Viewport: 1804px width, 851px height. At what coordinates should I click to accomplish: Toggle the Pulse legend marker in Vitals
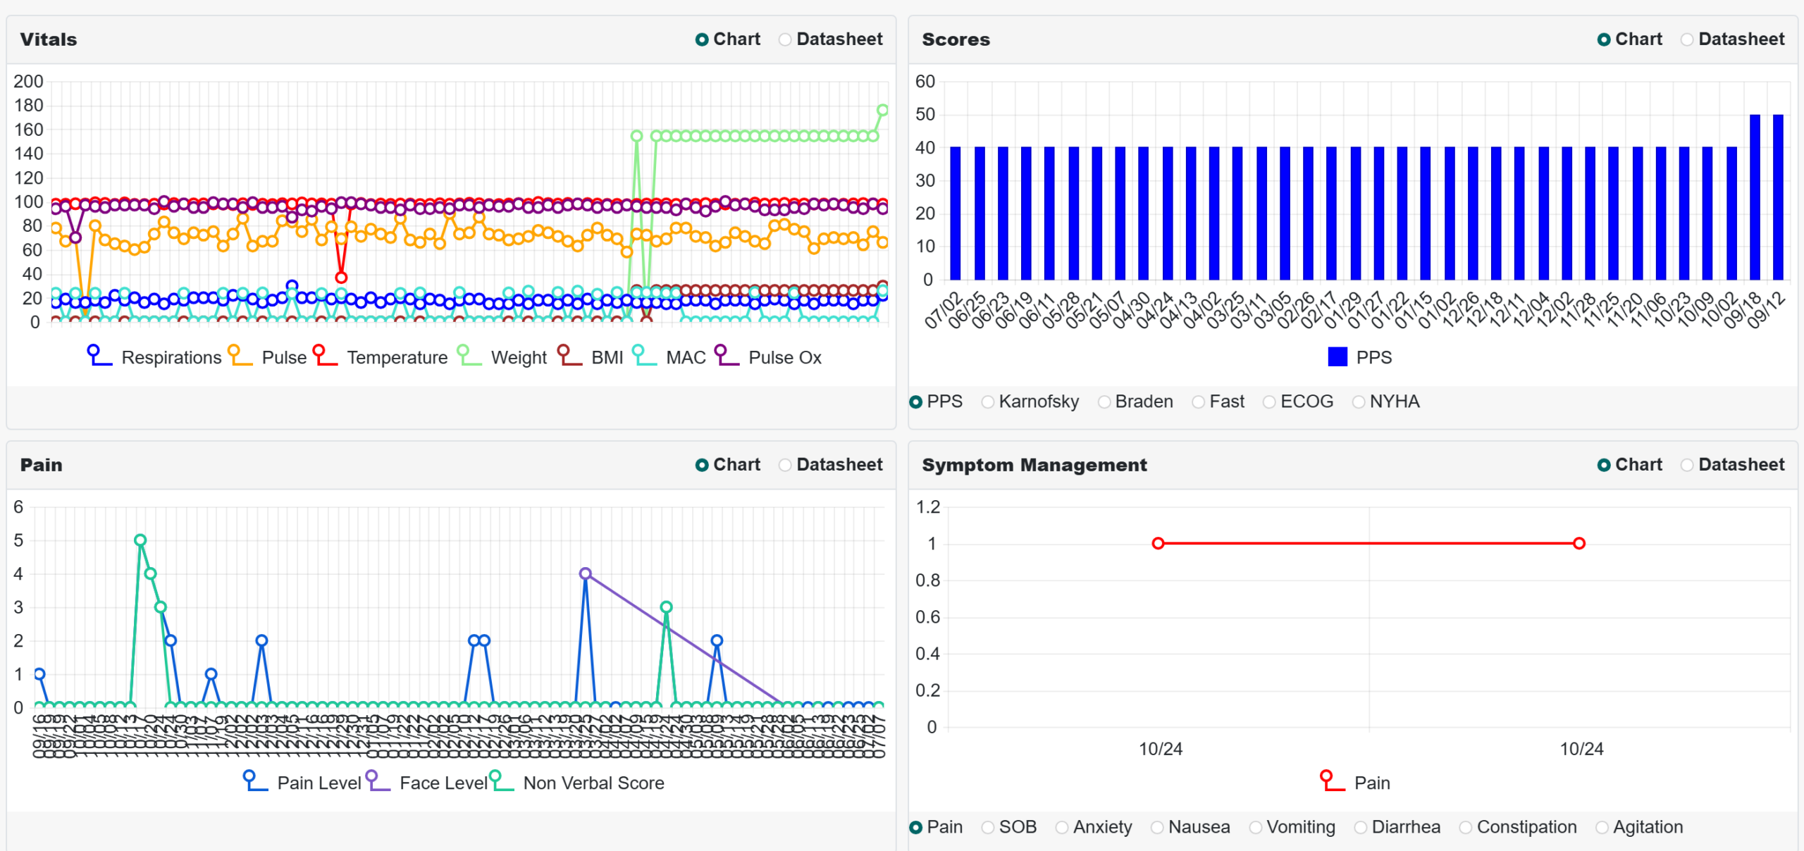click(240, 356)
